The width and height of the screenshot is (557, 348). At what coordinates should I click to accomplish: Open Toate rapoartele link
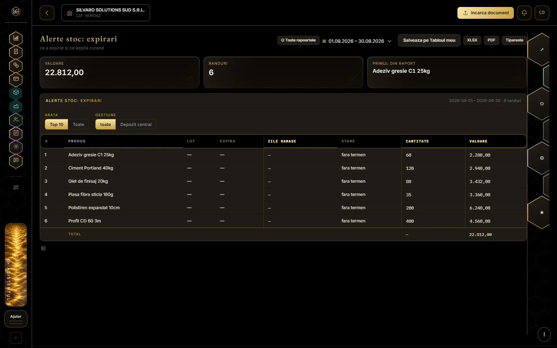pos(298,40)
